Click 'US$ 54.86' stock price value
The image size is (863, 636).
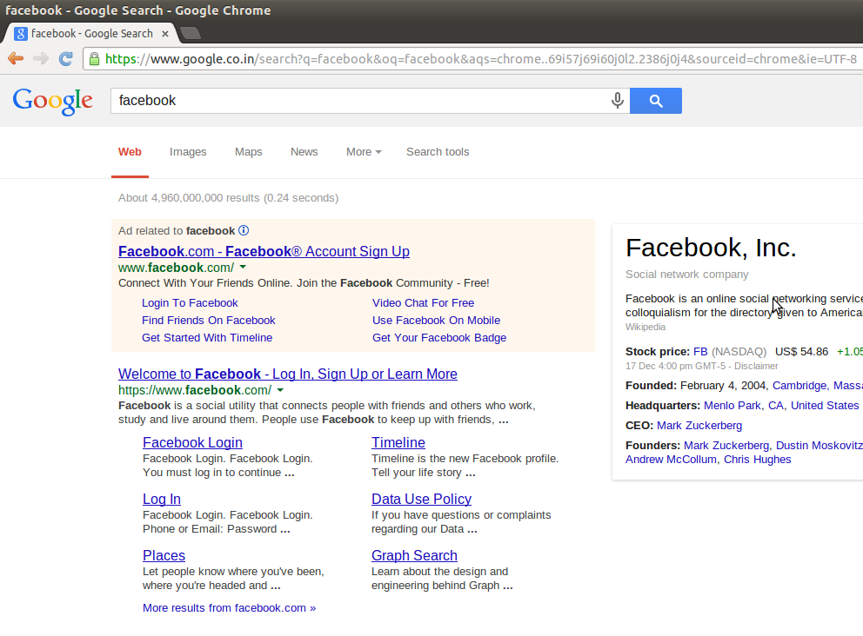tap(801, 352)
